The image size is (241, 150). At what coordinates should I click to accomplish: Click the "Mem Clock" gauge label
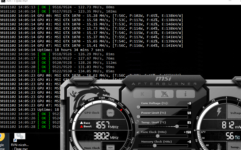pos(92,148)
